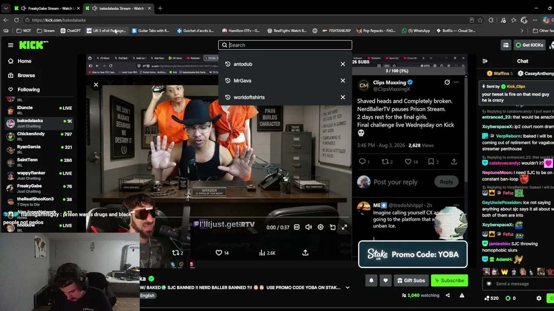Remove antodub from recent searches
Viewport: 554px width, 311px height.
click(343, 64)
